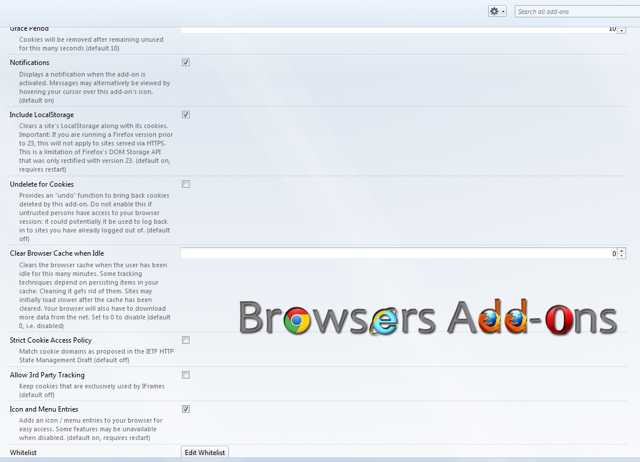The image size is (640, 462).
Task: Click the Undelete for Cookies title text
Action: pos(42,184)
